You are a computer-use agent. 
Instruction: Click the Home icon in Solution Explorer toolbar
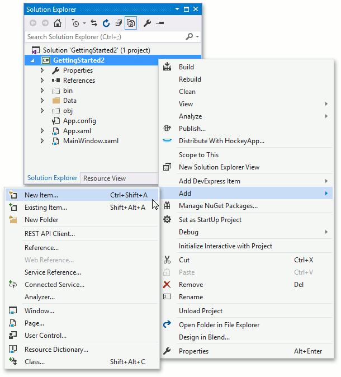click(x=58, y=23)
